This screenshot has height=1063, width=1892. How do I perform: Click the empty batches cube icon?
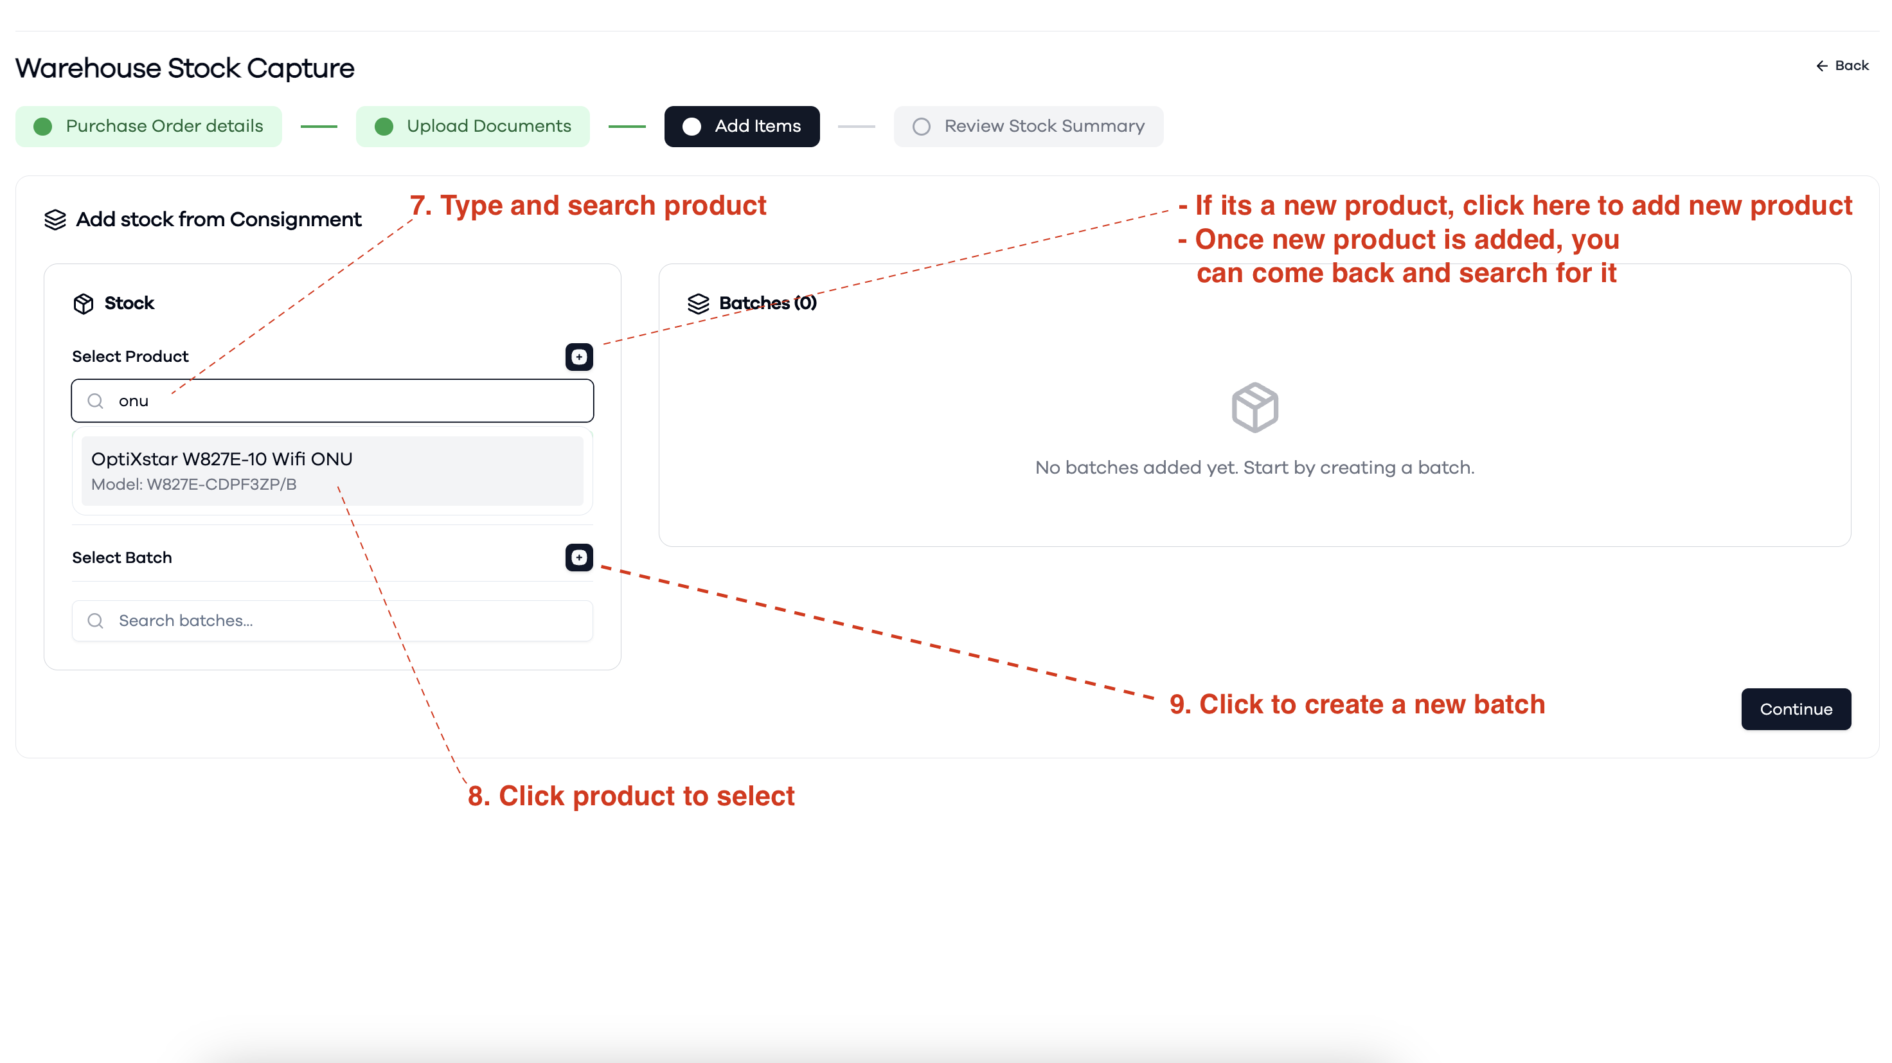[x=1254, y=407]
